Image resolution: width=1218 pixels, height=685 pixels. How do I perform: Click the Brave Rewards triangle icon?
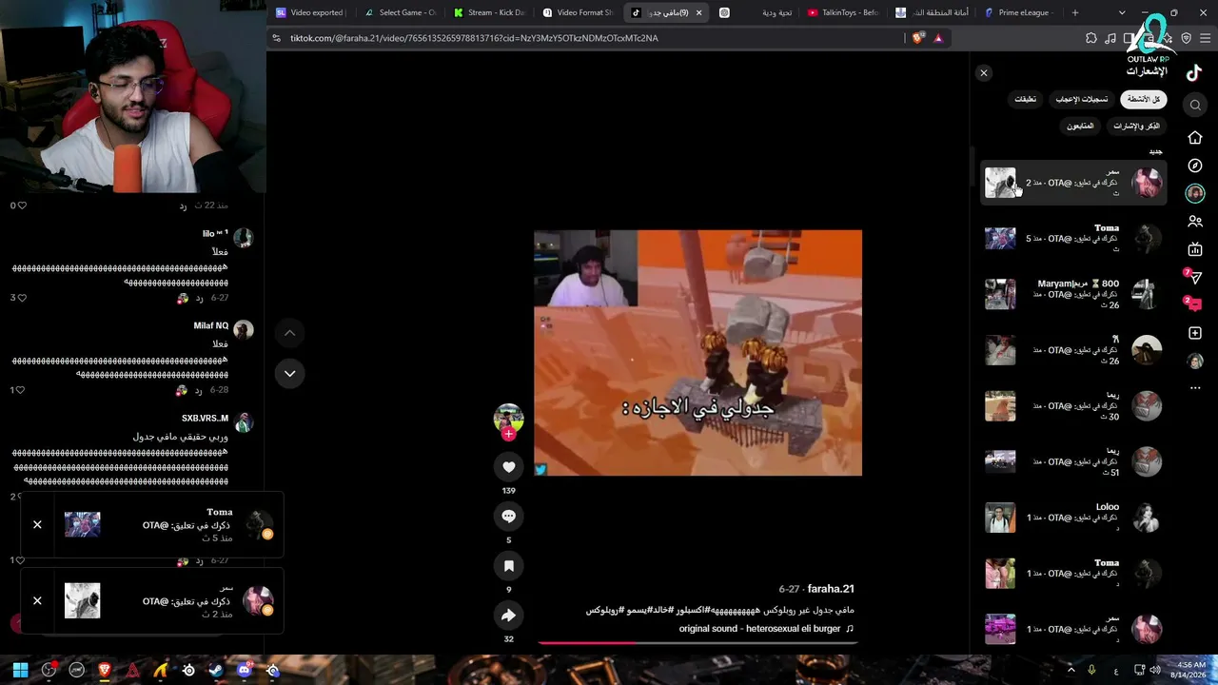pyautogui.click(x=938, y=38)
